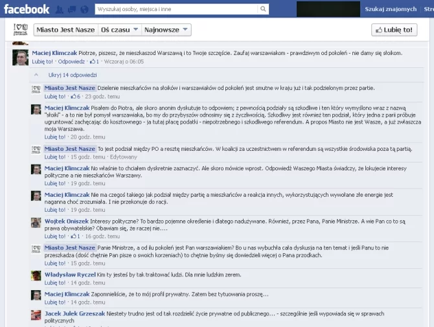Open friend requests icon in top bar
434x327 pixels.
point(60,10)
